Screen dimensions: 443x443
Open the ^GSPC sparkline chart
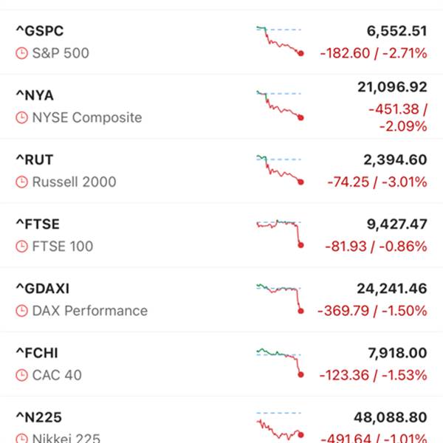click(279, 40)
